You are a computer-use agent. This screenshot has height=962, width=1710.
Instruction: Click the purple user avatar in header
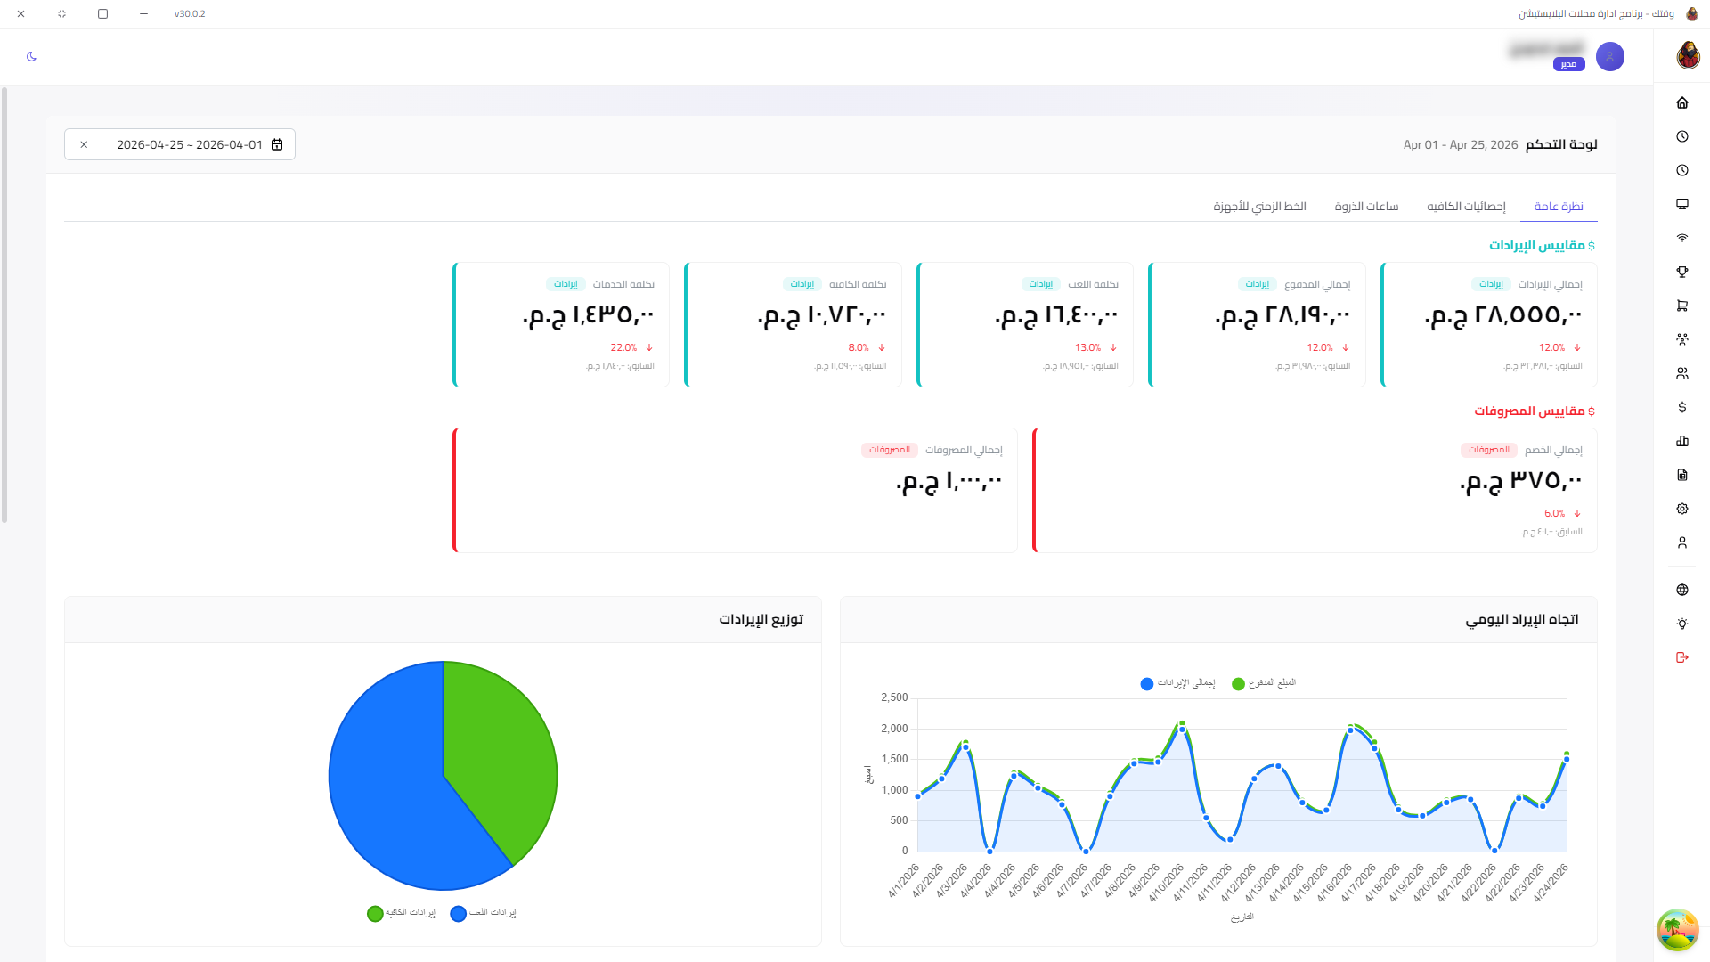[1610, 57]
